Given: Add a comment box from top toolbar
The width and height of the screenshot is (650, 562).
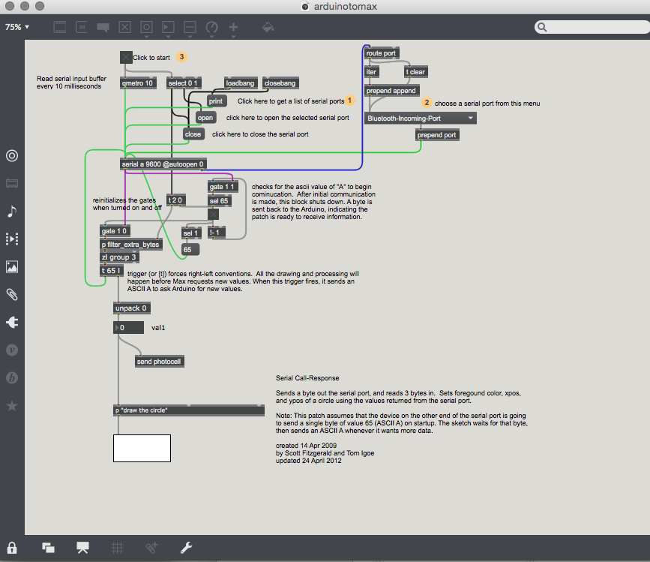Looking at the screenshot, I should [103, 27].
